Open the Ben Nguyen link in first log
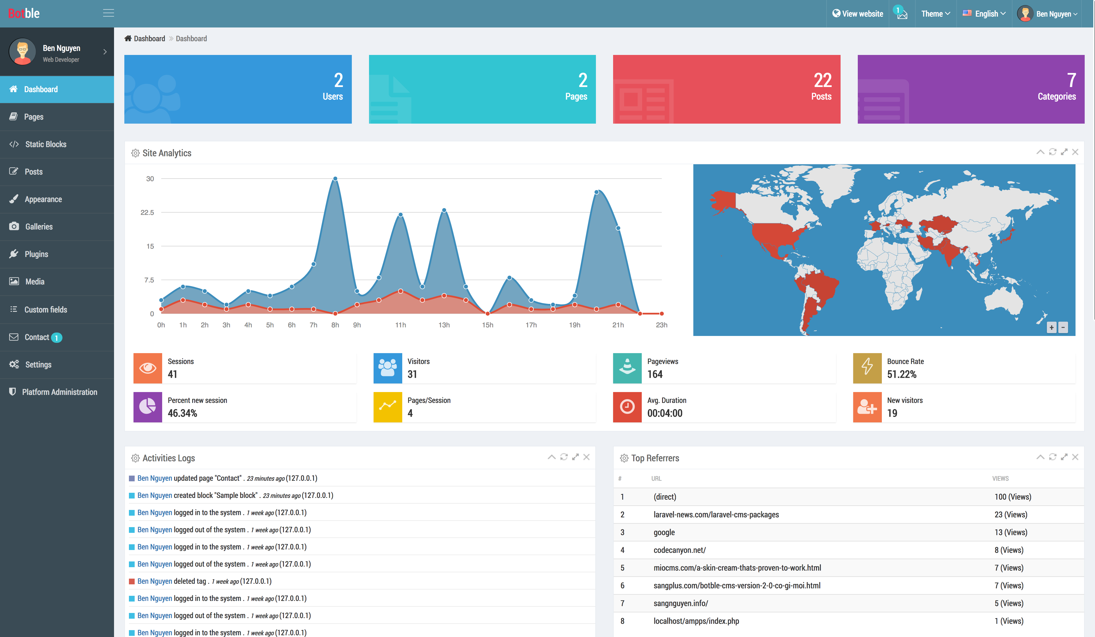Viewport: 1095px width, 637px height. coord(155,478)
